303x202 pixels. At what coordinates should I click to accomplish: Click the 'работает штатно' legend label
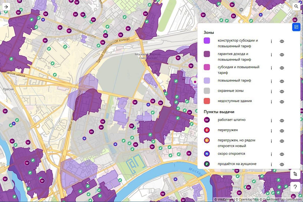[232, 120]
